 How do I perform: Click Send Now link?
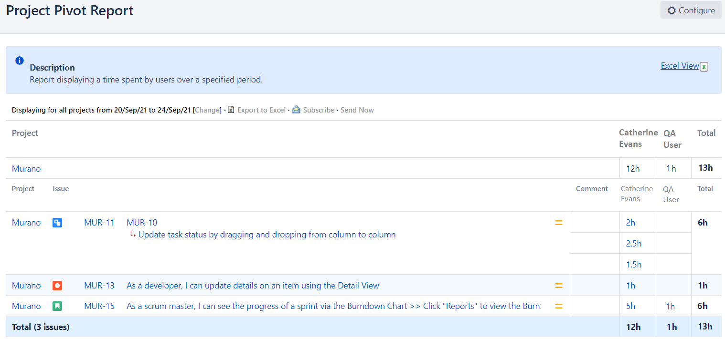tap(357, 110)
